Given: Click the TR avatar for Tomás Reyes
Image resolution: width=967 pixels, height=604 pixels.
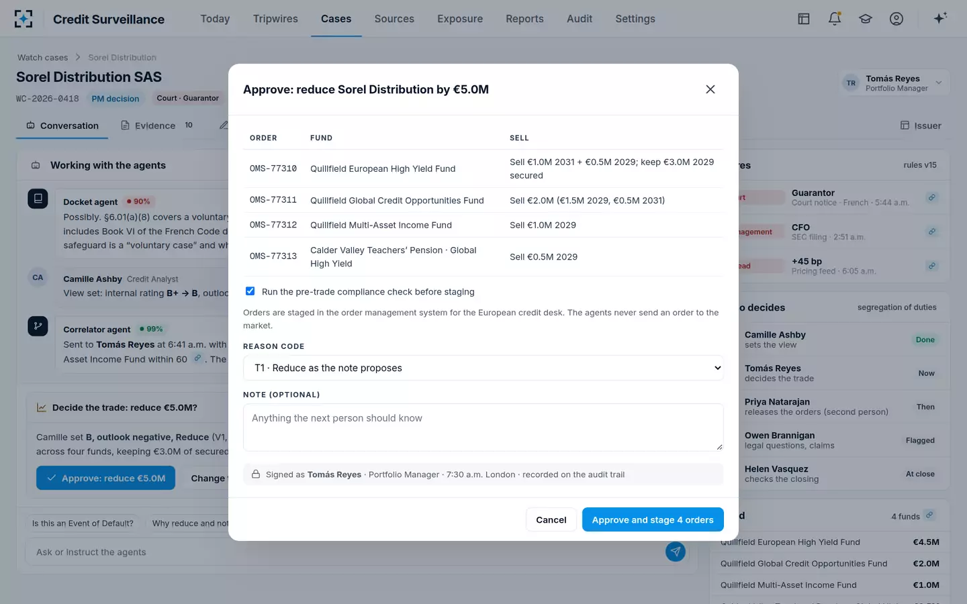Looking at the screenshot, I should pyautogui.click(x=851, y=83).
